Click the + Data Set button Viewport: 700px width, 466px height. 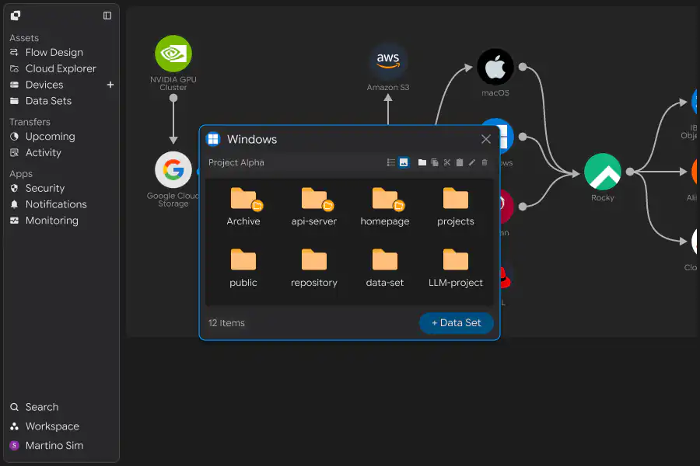click(457, 323)
